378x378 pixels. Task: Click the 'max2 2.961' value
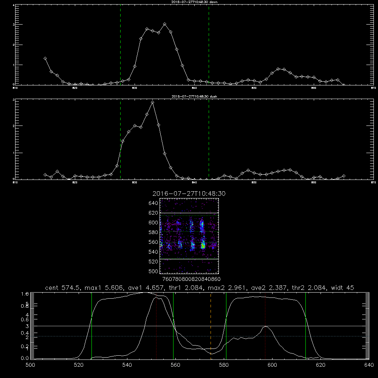[x=227, y=288]
